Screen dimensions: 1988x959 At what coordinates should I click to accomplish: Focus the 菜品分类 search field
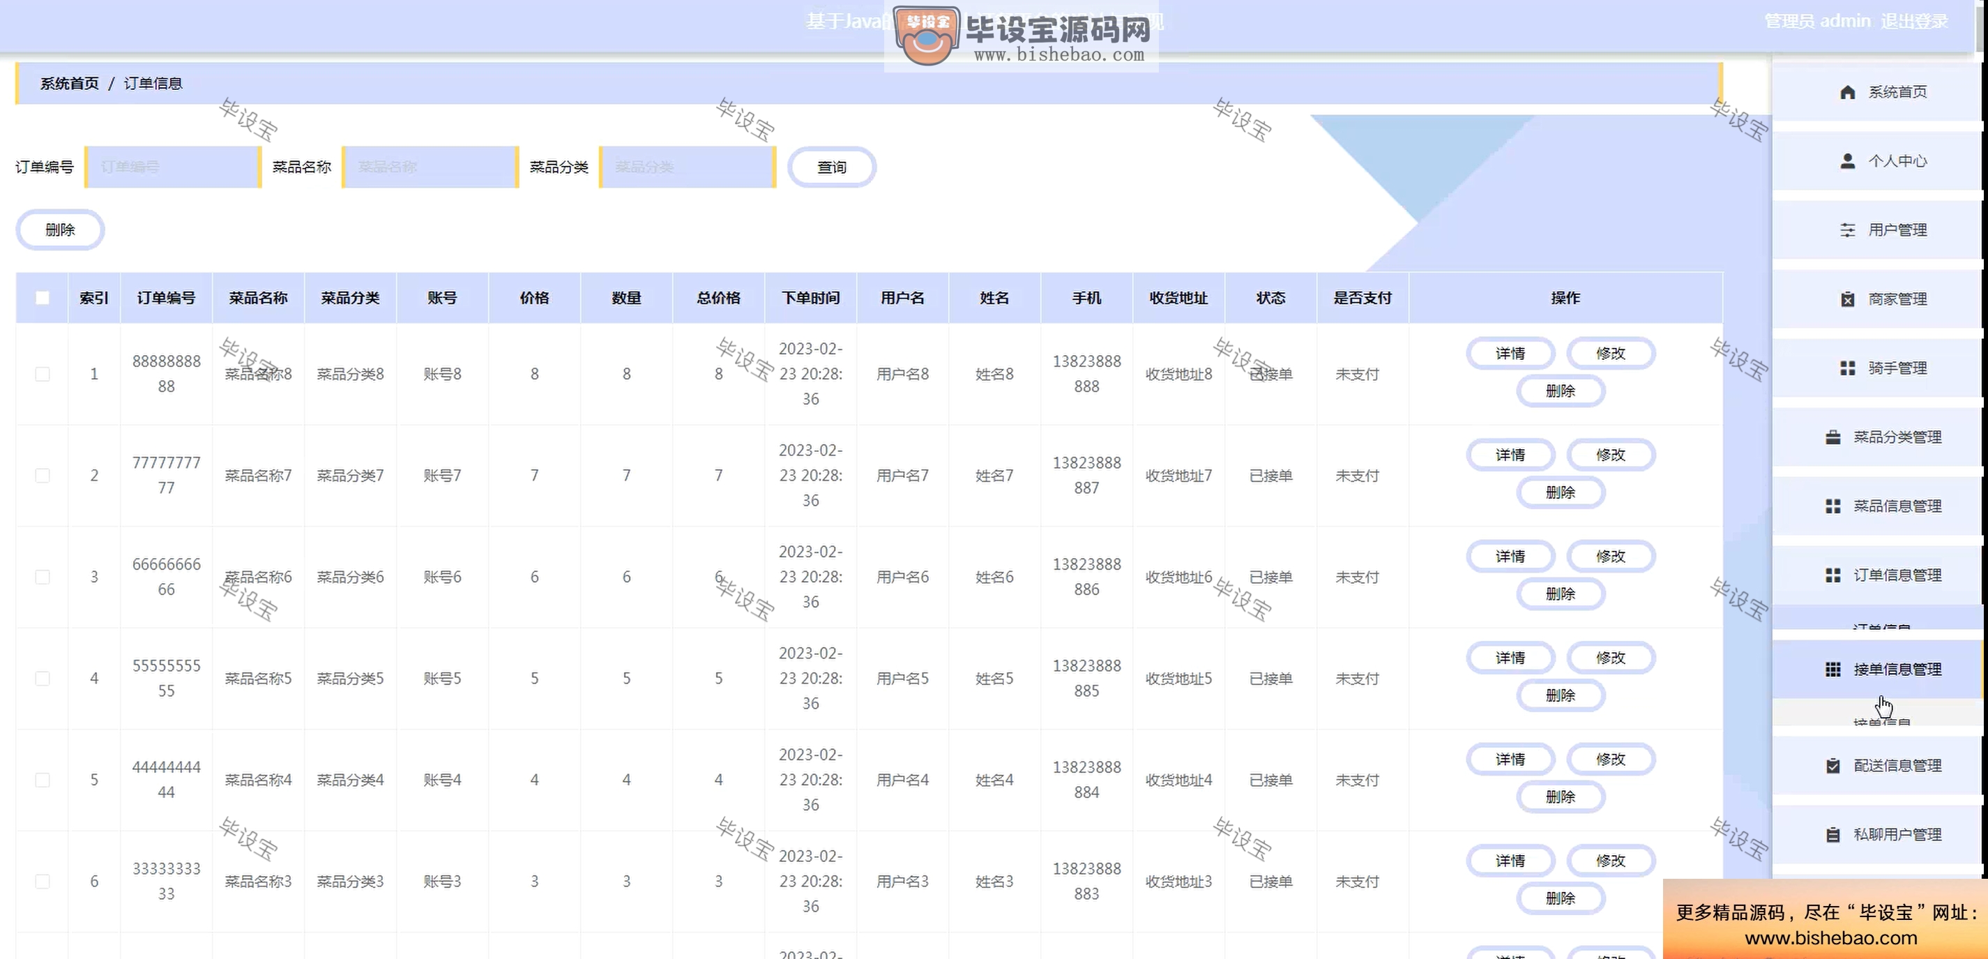pyautogui.click(x=687, y=167)
